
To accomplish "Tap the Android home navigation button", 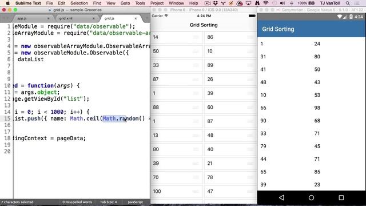I will point(311,197).
